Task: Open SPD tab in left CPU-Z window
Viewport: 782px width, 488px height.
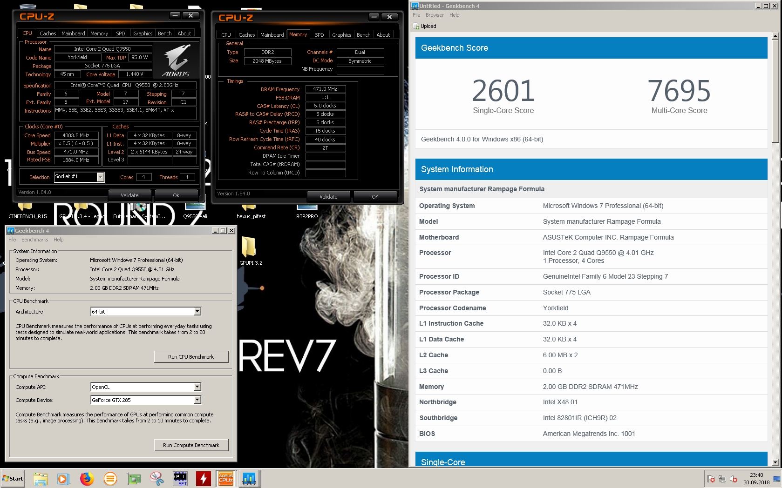Action: (120, 33)
